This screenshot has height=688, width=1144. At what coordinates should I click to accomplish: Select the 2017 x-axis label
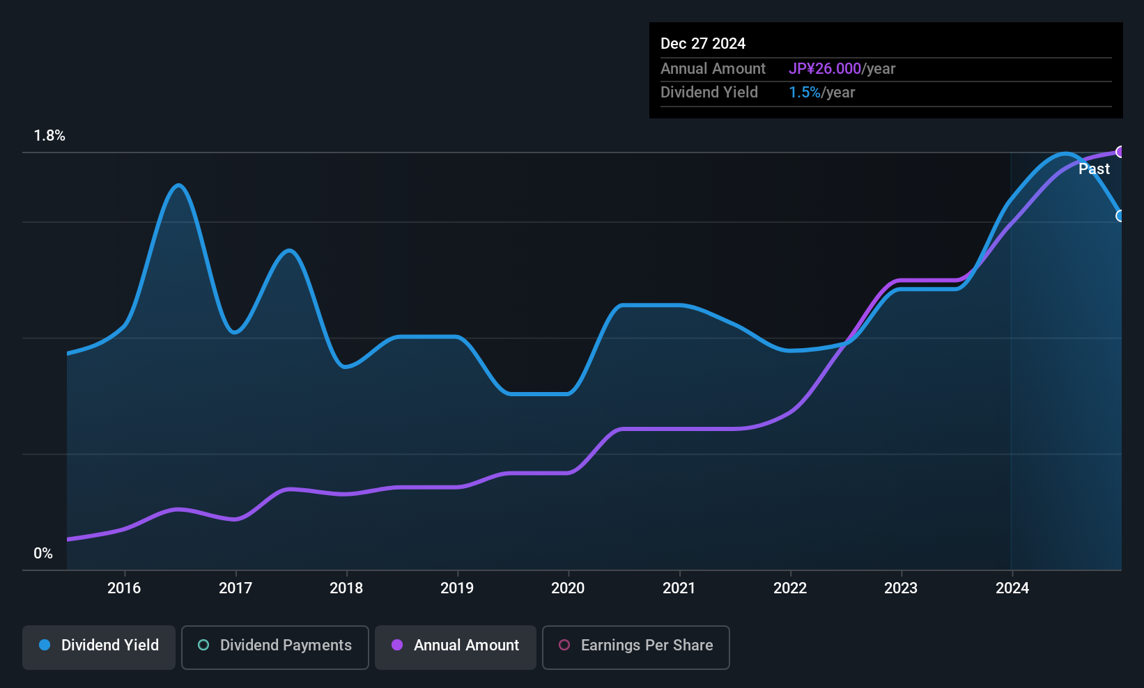point(235,588)
